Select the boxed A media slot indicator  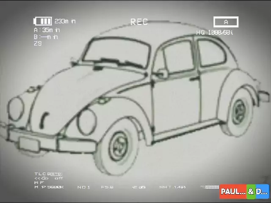point(226,22)
